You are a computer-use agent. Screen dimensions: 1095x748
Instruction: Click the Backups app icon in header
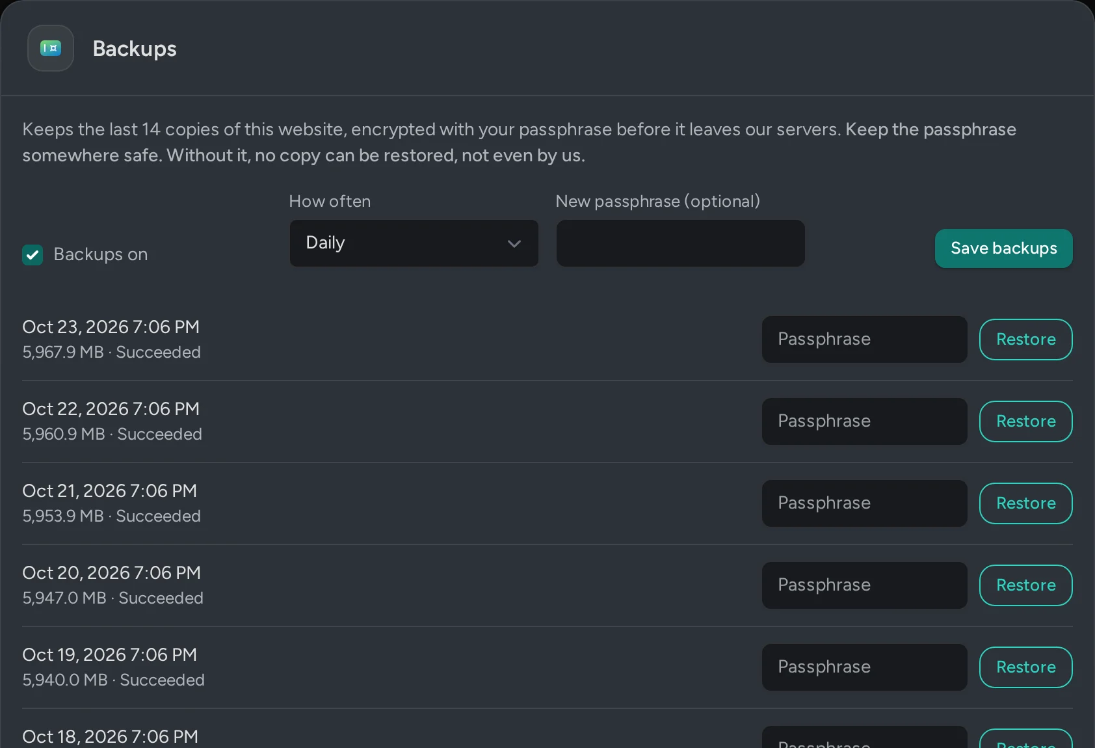[51, 48]
